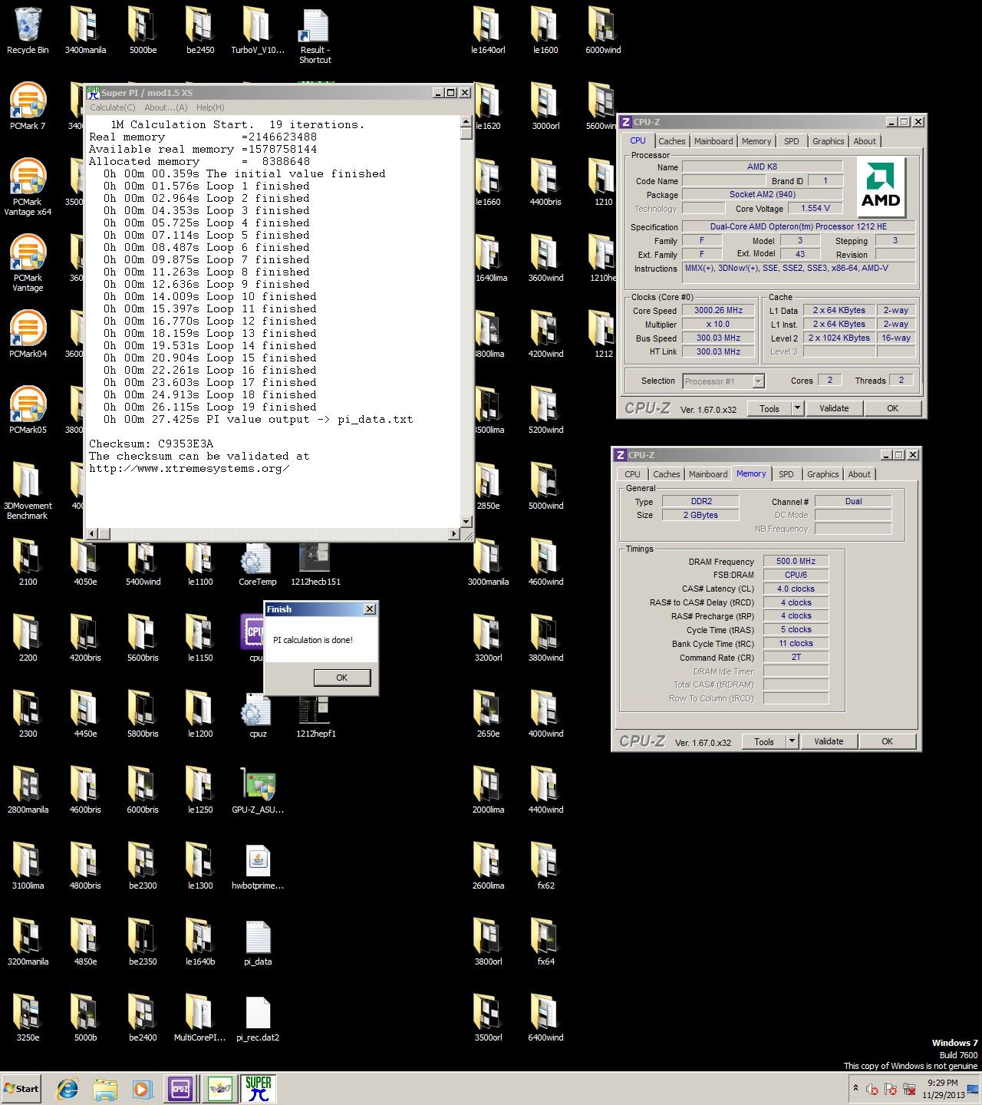Launch GPU-Z_ASU desktop icon
The height and width of the screenshot is (1105, 982).
coord(258,790)
